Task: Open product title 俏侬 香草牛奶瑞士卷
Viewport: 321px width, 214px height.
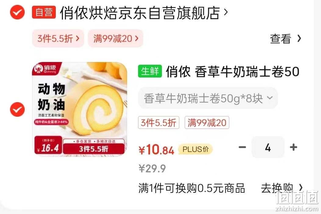Action: pyautogui.click(x=233, y=71)
